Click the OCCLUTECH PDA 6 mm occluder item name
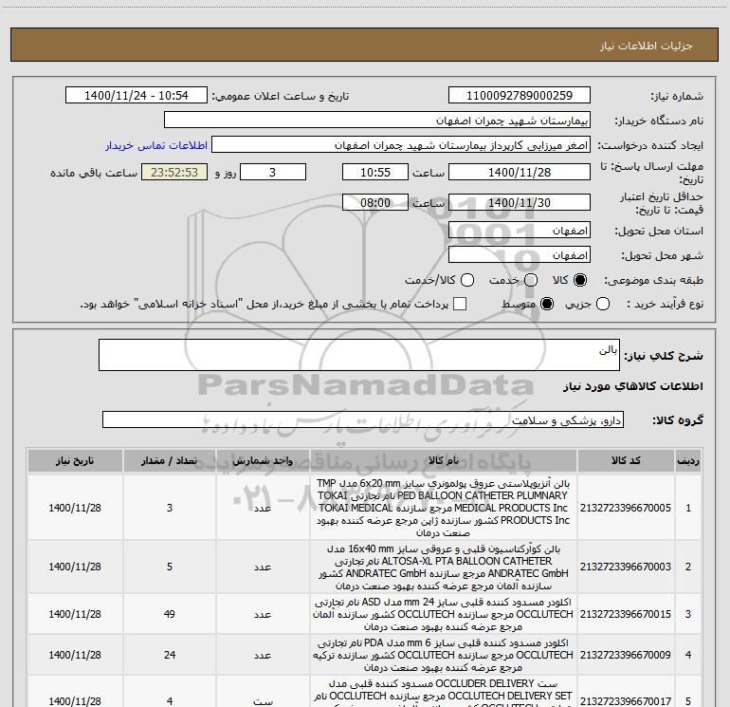This screenshot has width=730, height=707. 444,655
